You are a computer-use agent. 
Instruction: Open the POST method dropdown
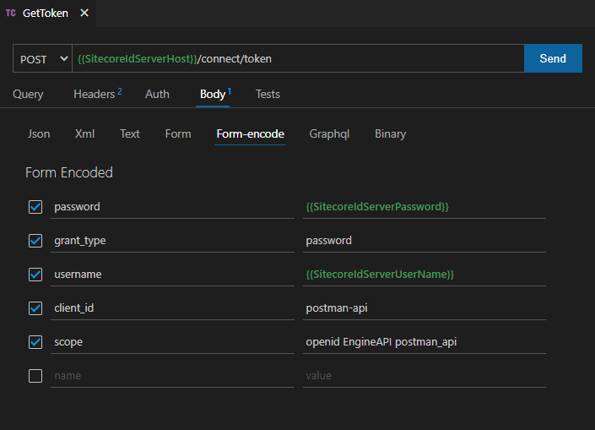point(42,59)
